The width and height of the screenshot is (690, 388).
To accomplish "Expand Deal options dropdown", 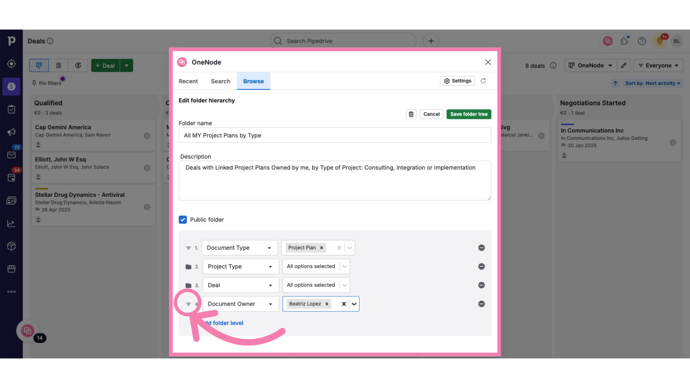I will point(345,285).
